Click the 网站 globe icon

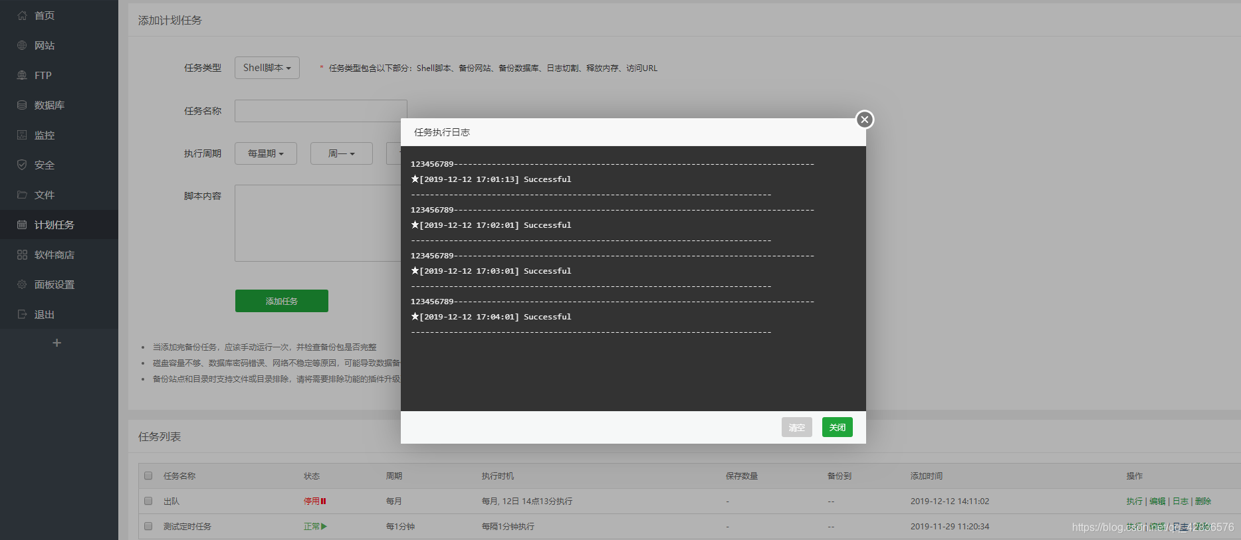coord(22,45)
